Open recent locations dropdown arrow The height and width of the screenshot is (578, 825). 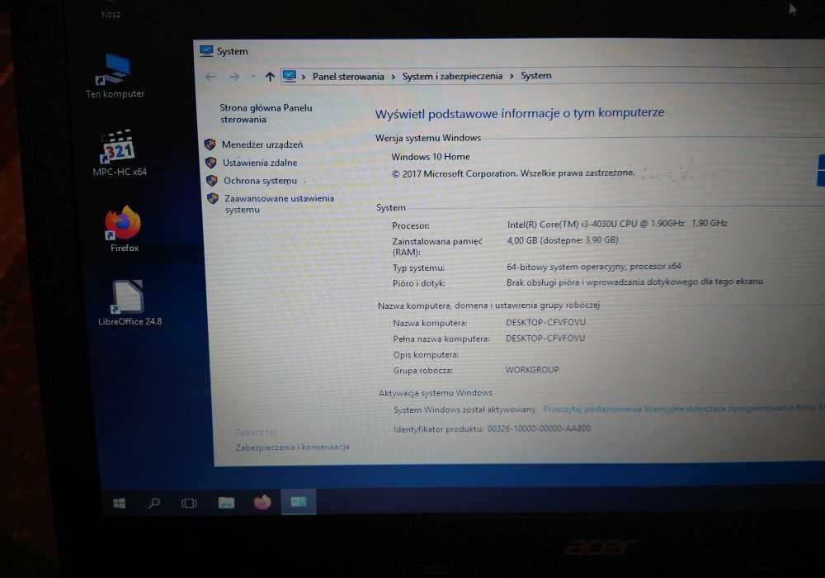[253, 77]
